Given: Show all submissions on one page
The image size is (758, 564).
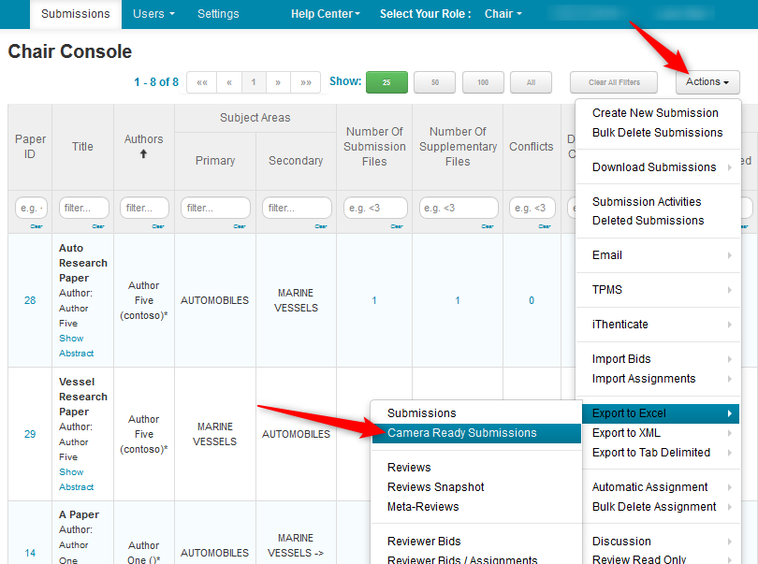Looking at the screenshot, I should click(531, 82).
